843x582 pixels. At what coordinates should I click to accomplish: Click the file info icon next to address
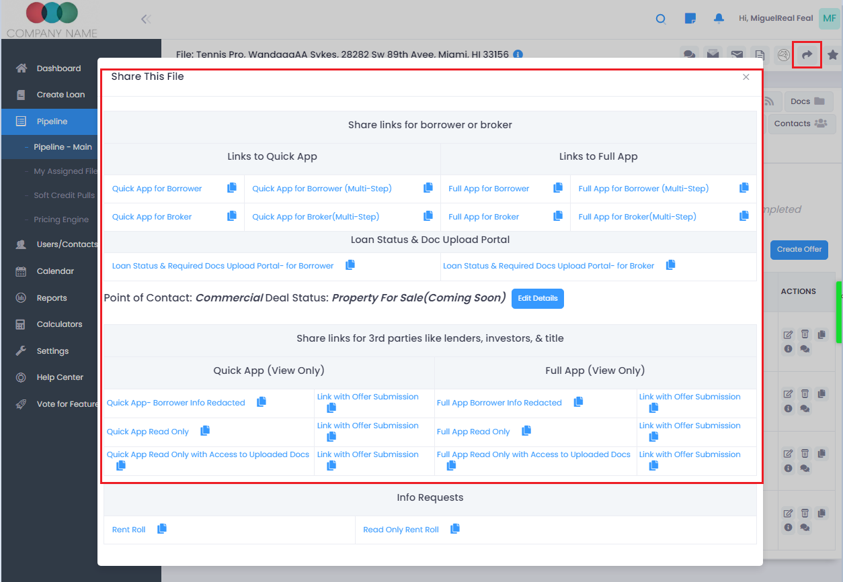tap(518, 54)
